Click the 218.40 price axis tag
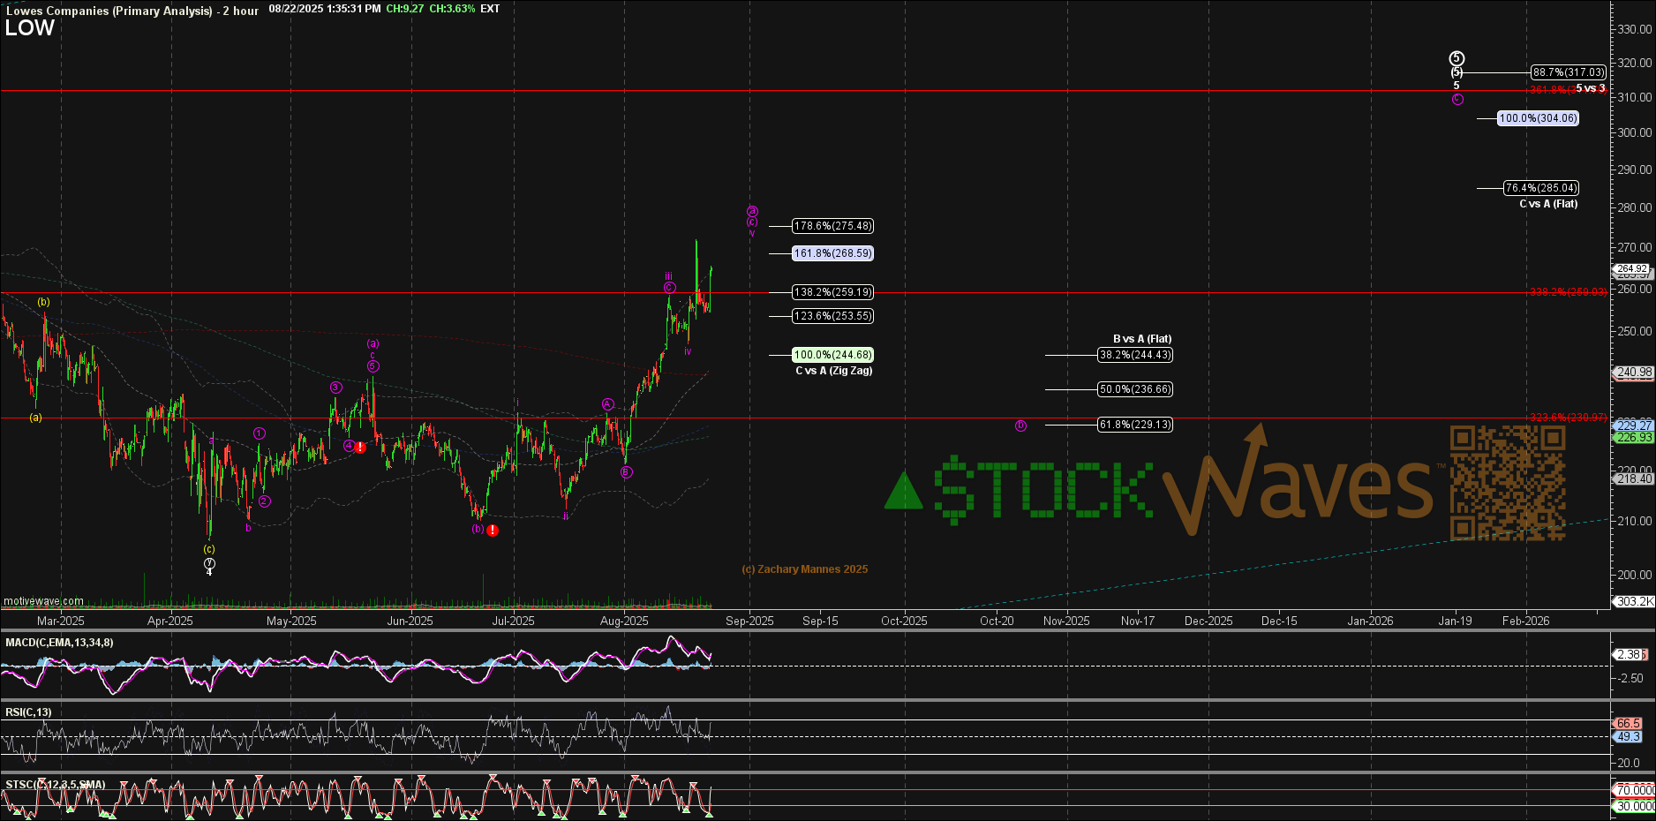The image size is (1656, 821). click(x=1634, y=479)
